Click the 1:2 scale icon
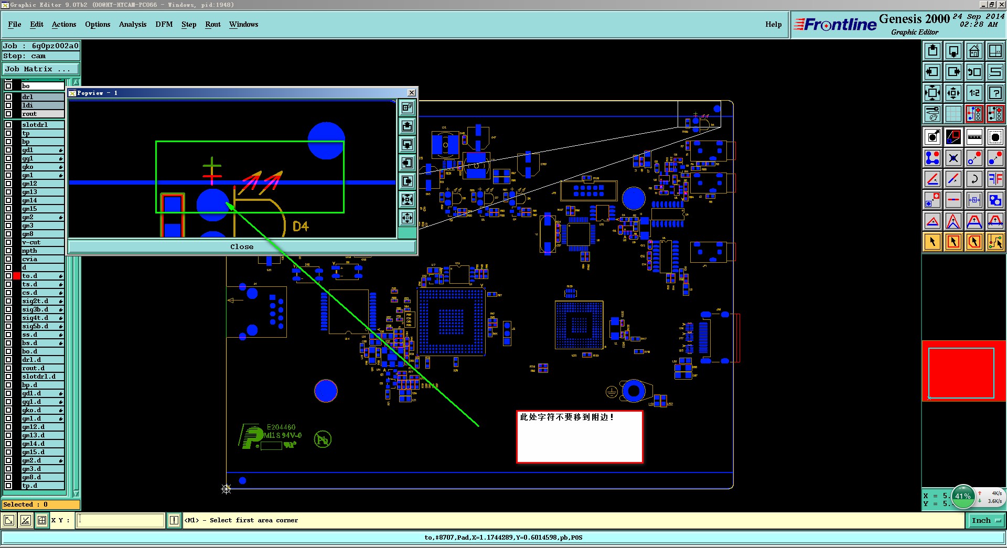The height and width of the screenshot is (548, 1007). [x=974, y=93]
